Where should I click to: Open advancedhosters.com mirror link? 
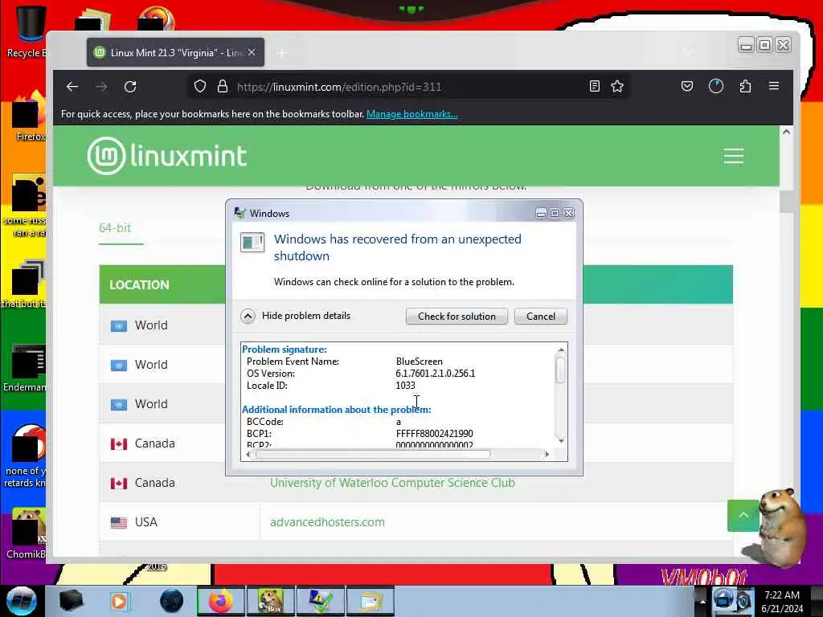(327, 522)
